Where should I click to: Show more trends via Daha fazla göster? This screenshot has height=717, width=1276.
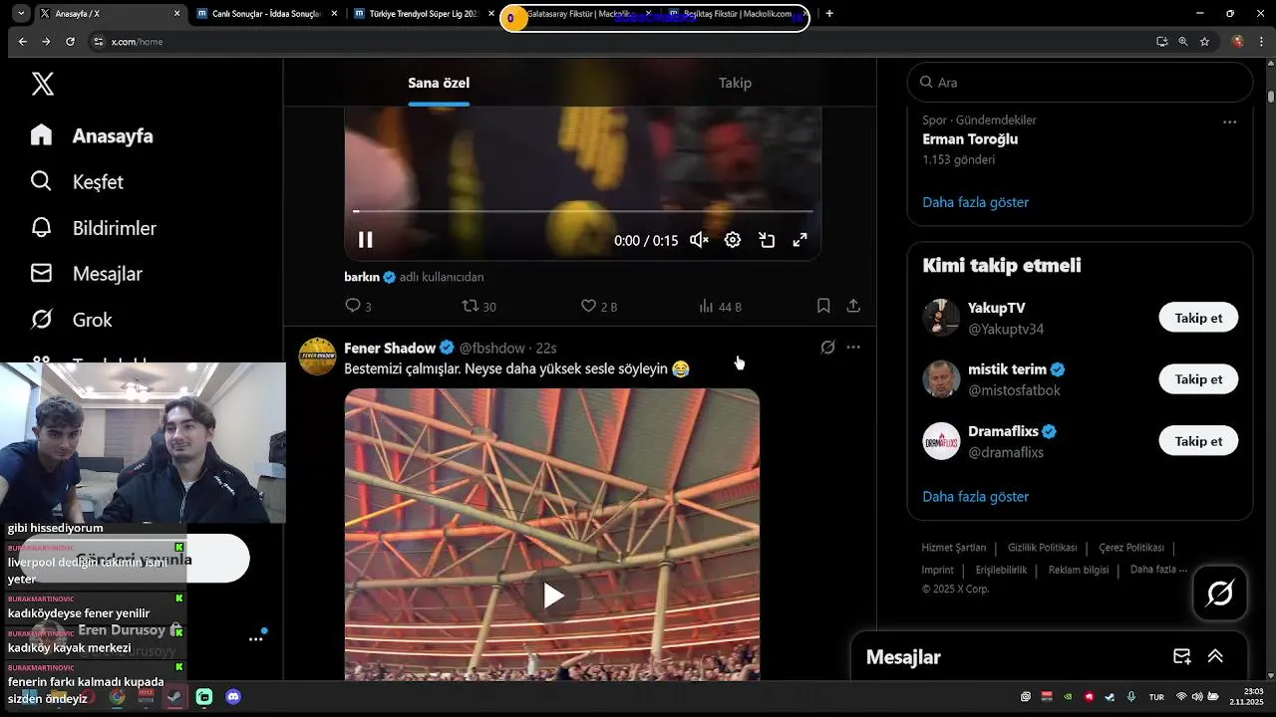[x=975, y=202]
